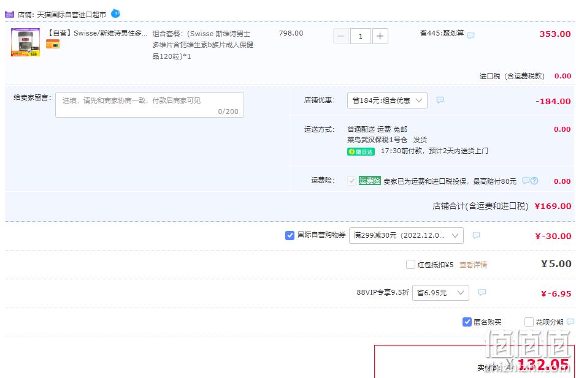Open the Swisse product thumbnail image
Screen dimensions: 576x378
point(25,42)
